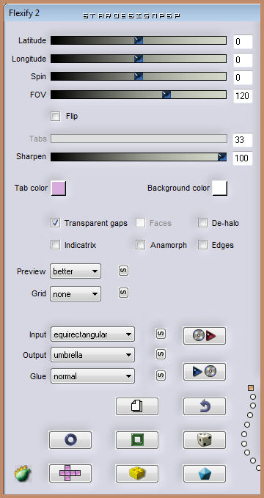Click the Flexify 2 title text
This screenshot has height=498, width=264.
pos(24,13)
